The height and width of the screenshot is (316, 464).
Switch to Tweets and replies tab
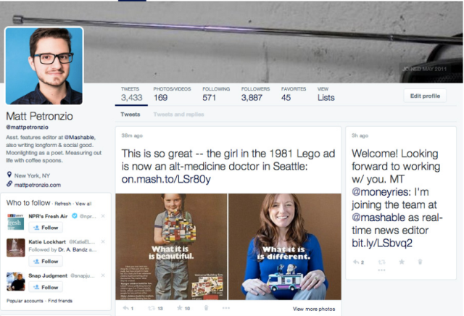pos(178,115)
